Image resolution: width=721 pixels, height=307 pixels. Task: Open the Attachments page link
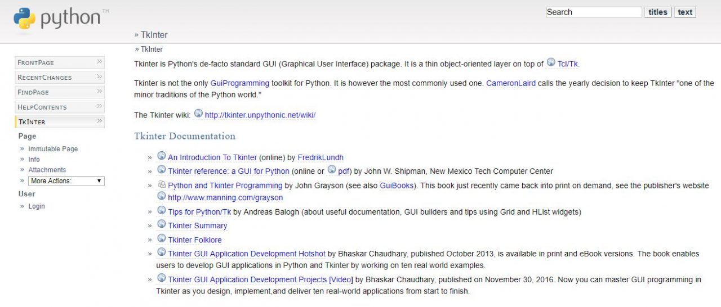pyautogui.click(x=47, y=170)
